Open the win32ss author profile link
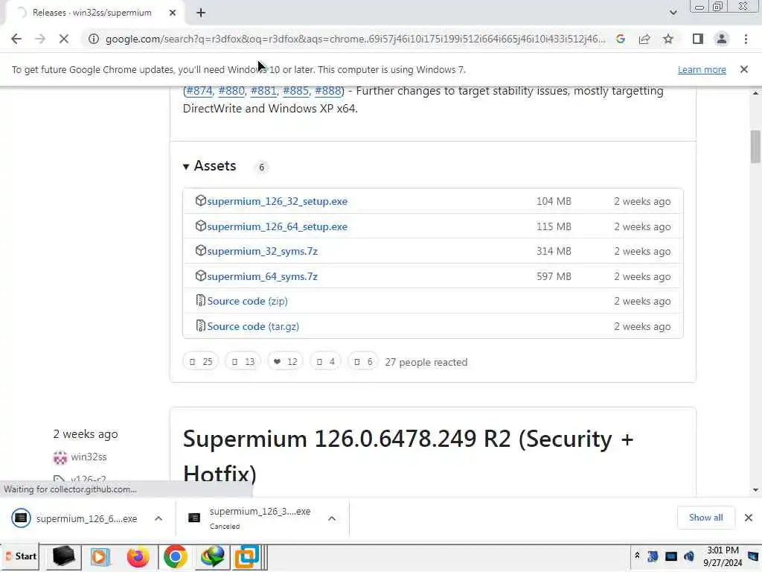 (x=89, y=457)
